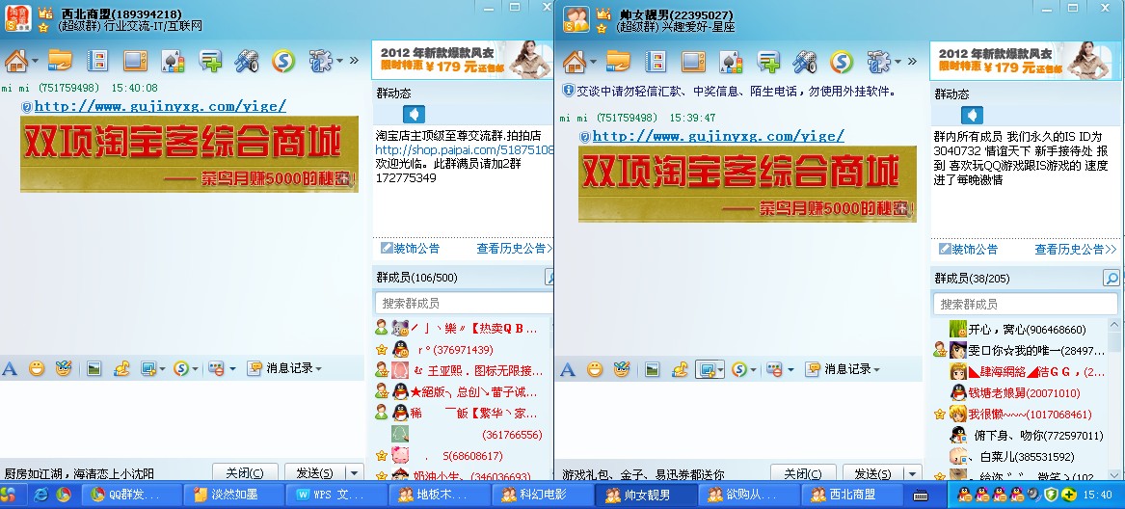Open Soso search icon in 帅女靓男 toolbar
The height and width of the screenshot is (509, 1125).
842,62
